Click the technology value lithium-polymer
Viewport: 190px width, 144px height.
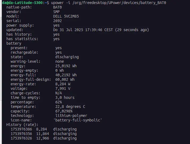pos(71,116)
